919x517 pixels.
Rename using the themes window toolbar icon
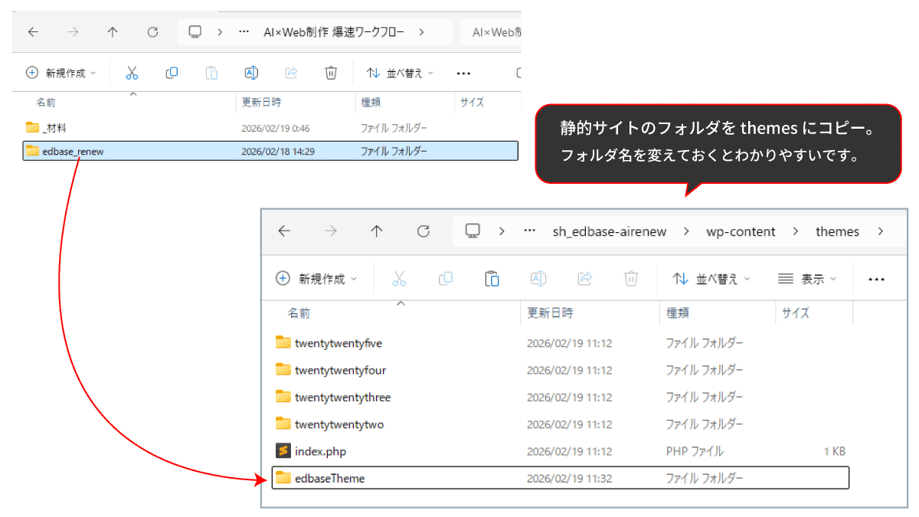[x=538, y=279]
